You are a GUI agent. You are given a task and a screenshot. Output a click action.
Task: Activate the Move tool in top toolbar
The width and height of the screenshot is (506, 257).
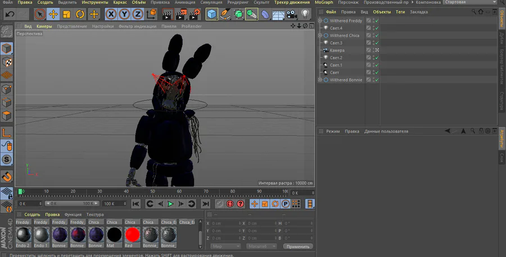(x=53, y=14)
